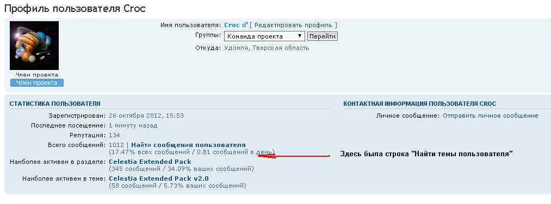The height and width of the screenshot is (204, 551).
Task: Click Отправить личное сообщение link
Action: coord(490,116)
